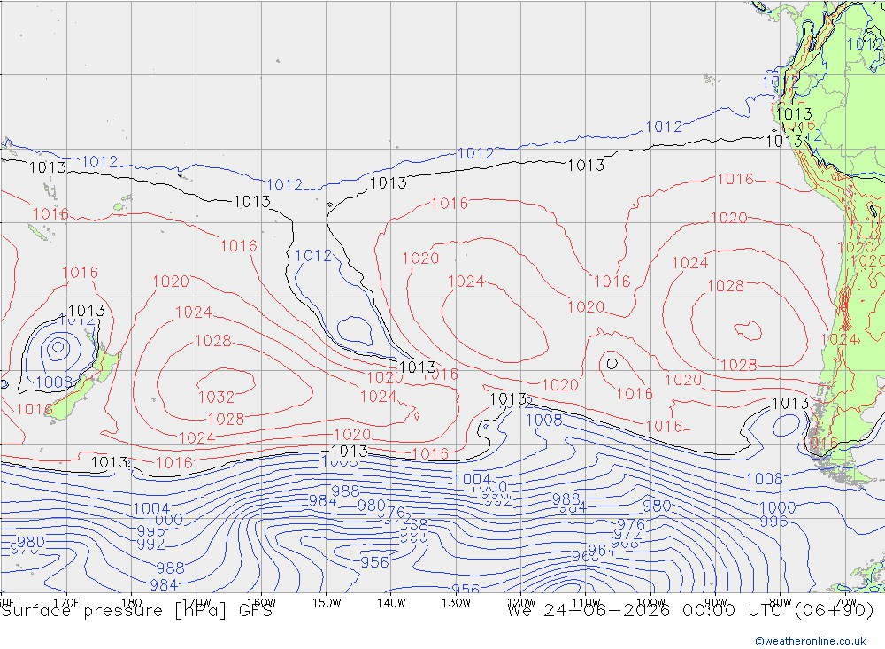Click the 100W longitude label
This screenshot has width=885, height=649.
pos(650,603)
